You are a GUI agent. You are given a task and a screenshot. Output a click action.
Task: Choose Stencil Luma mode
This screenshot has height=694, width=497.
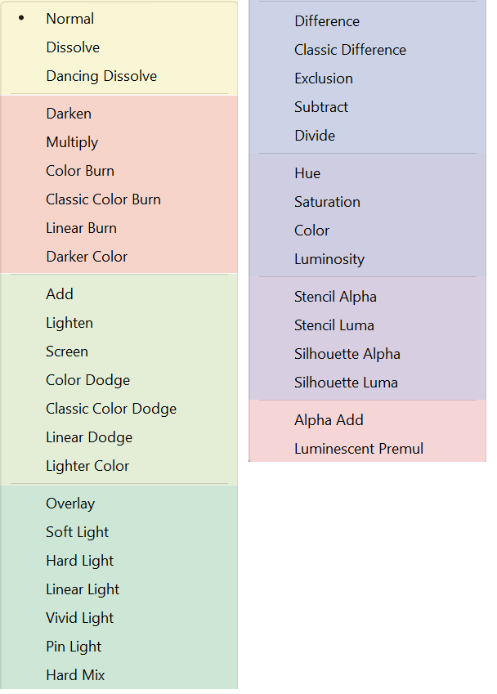pyautogui.click(x=334, y=325)
